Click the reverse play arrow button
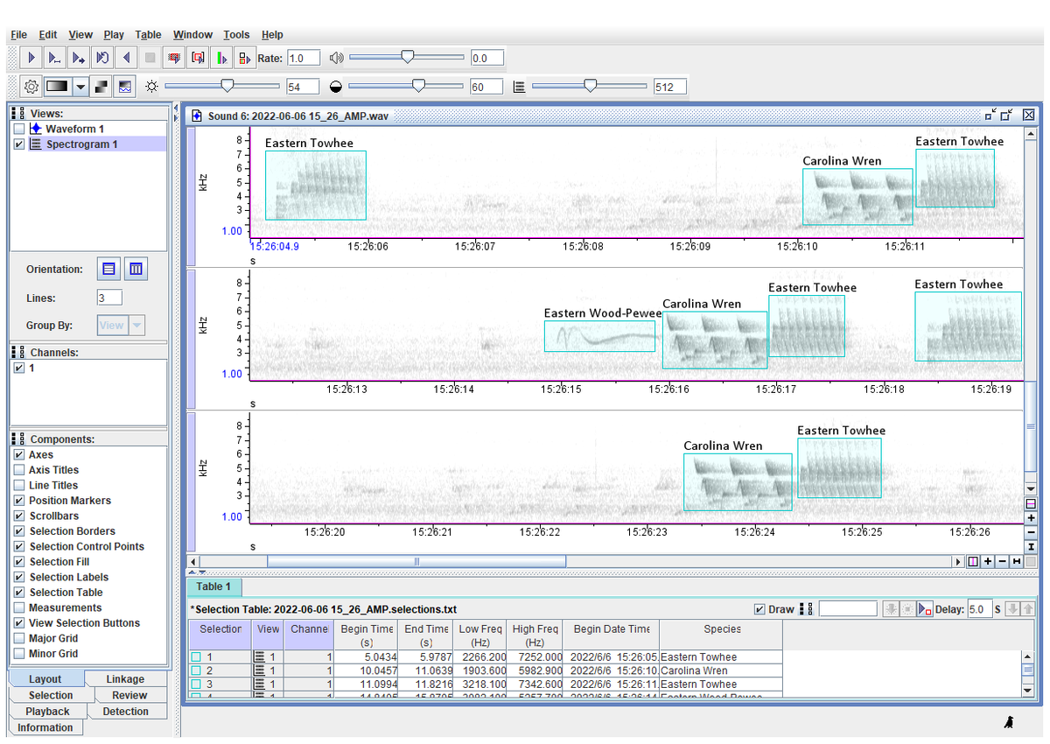The width and height of the screenshot is (1050, 744). 126,58
